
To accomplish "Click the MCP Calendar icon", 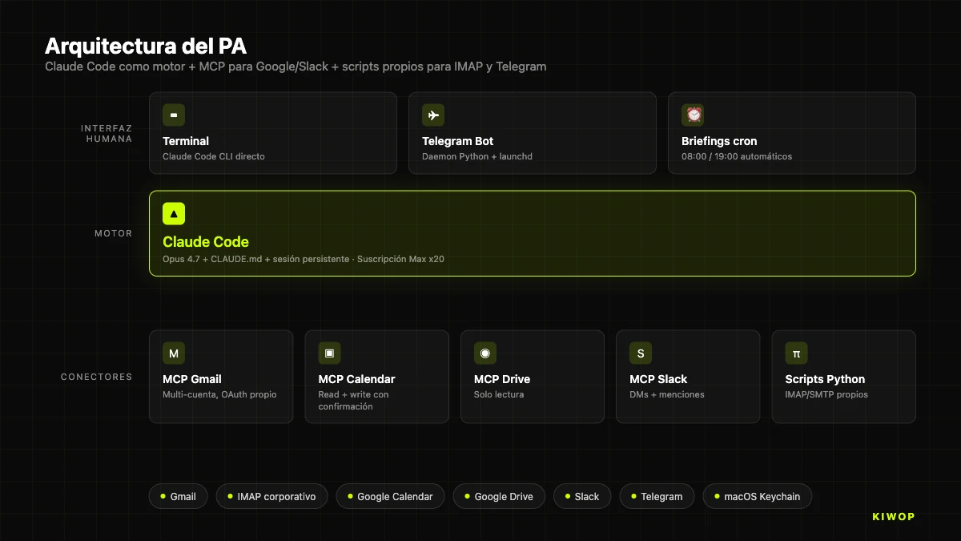I will 329,353.
